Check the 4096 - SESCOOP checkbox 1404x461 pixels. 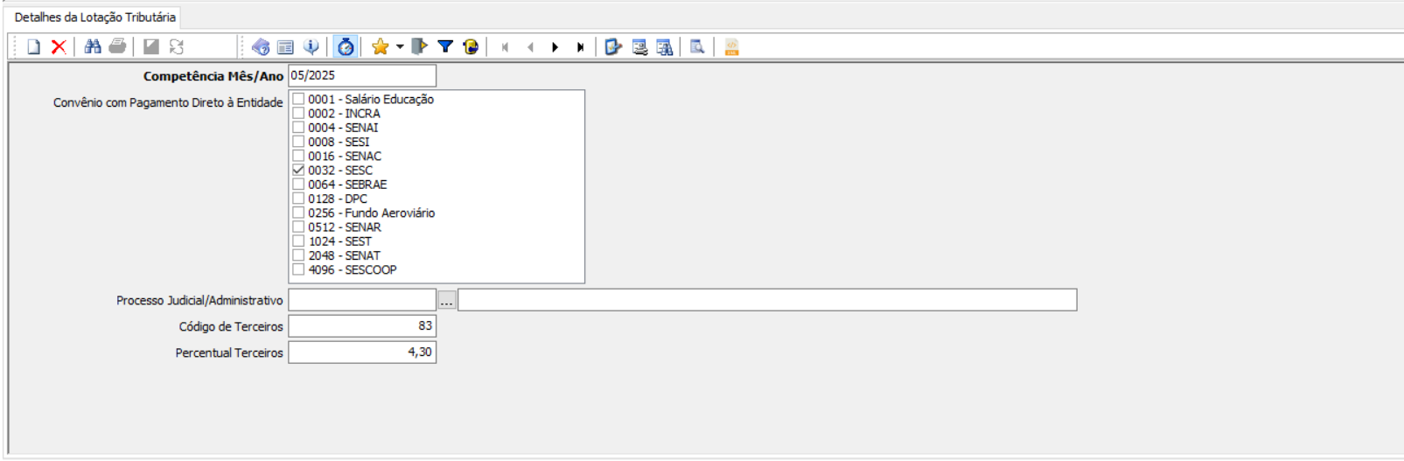tap(298, 269)
